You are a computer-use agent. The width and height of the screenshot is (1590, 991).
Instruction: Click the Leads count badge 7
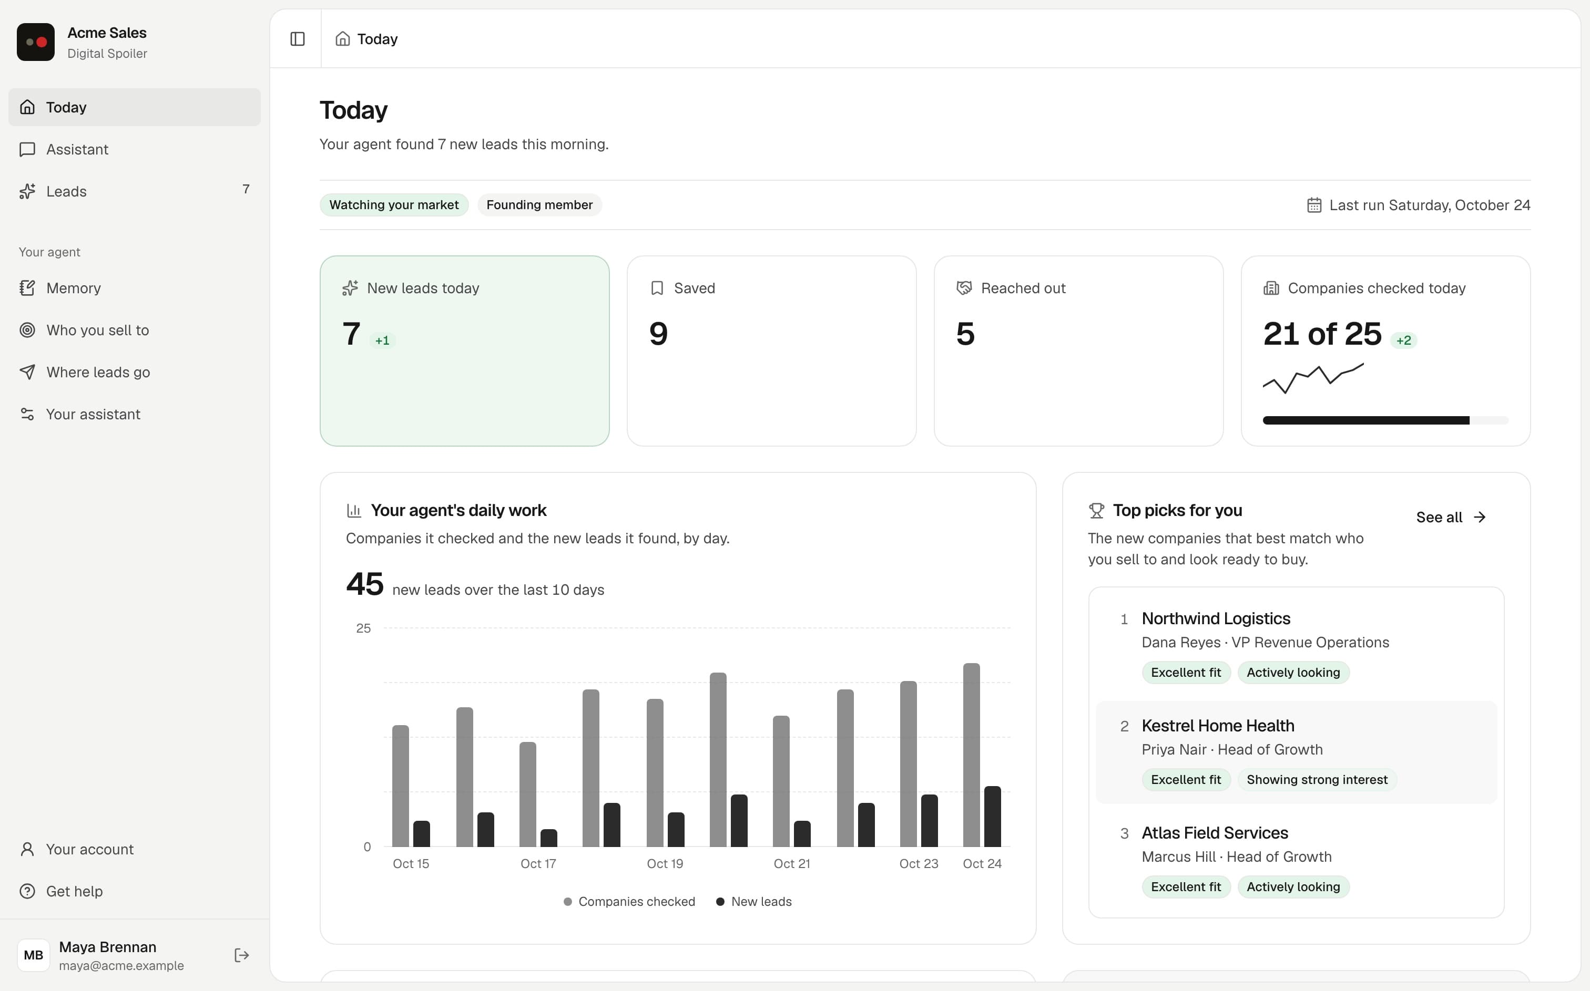pos(246,189)
